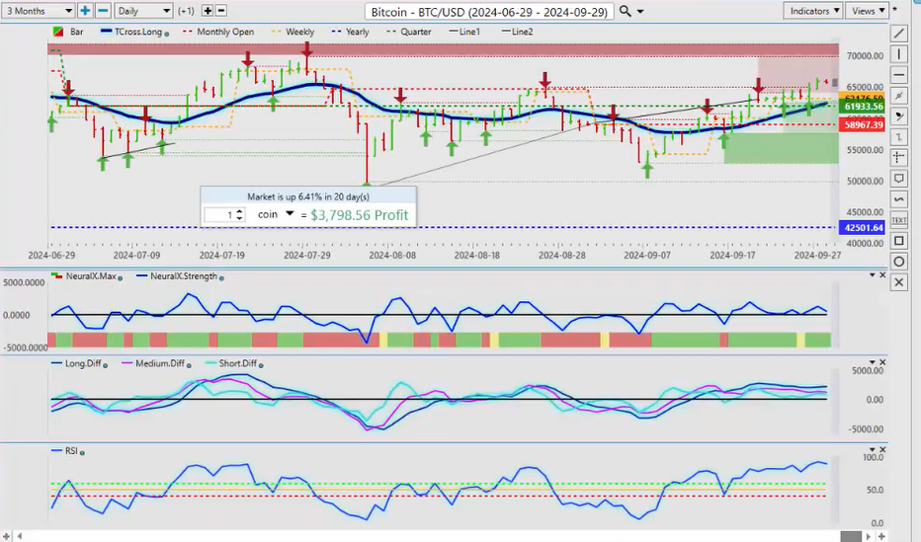
Task: Click the blue plus to extend range
Action: [x=85, y=11]
